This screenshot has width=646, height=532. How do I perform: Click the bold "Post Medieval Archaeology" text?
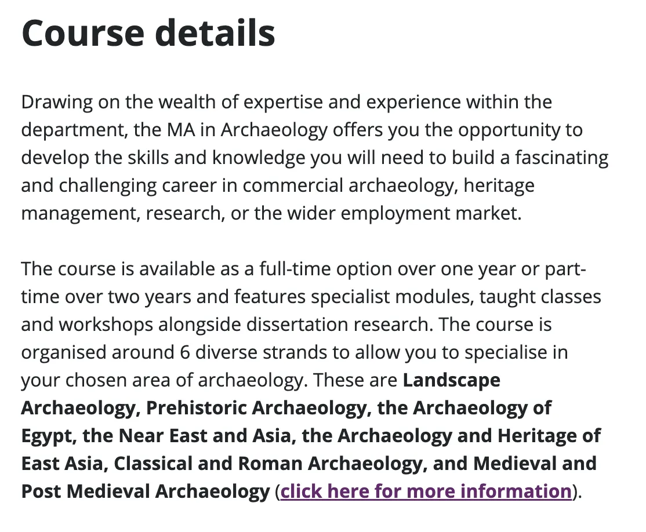[x=146, y=491]
